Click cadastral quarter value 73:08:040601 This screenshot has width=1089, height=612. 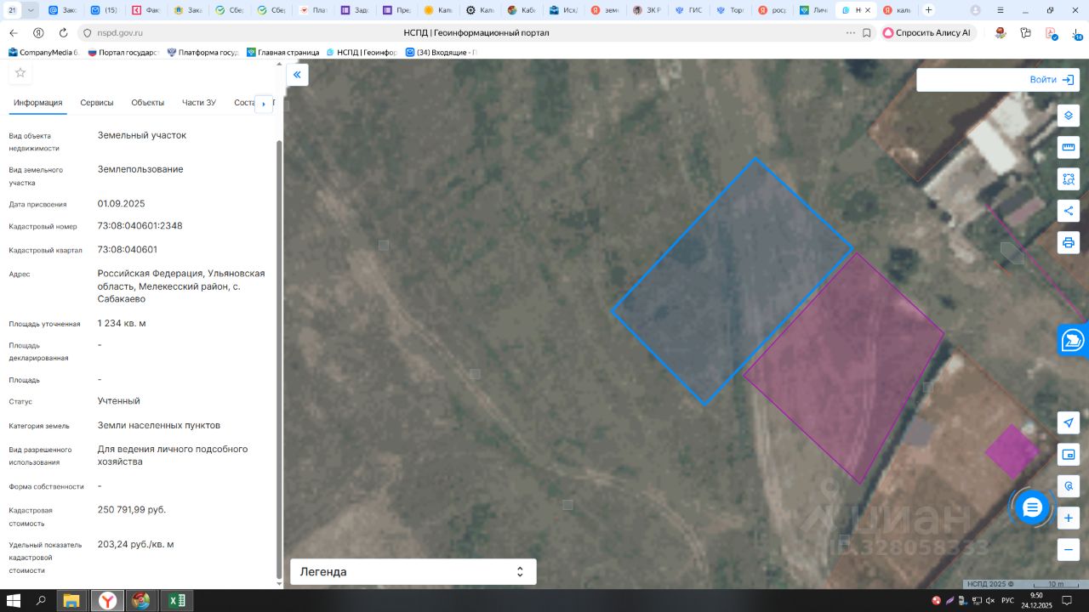click(x=128, y=250)
